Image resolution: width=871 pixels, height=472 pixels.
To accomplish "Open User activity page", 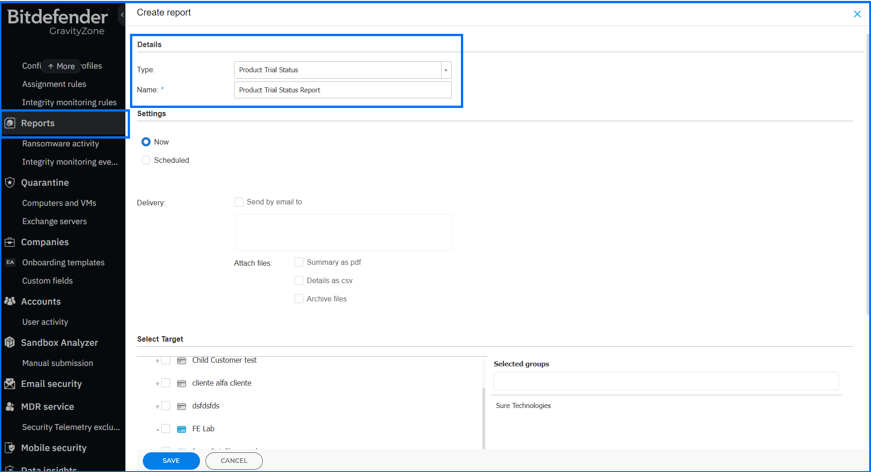I will (x=45, y=322).
